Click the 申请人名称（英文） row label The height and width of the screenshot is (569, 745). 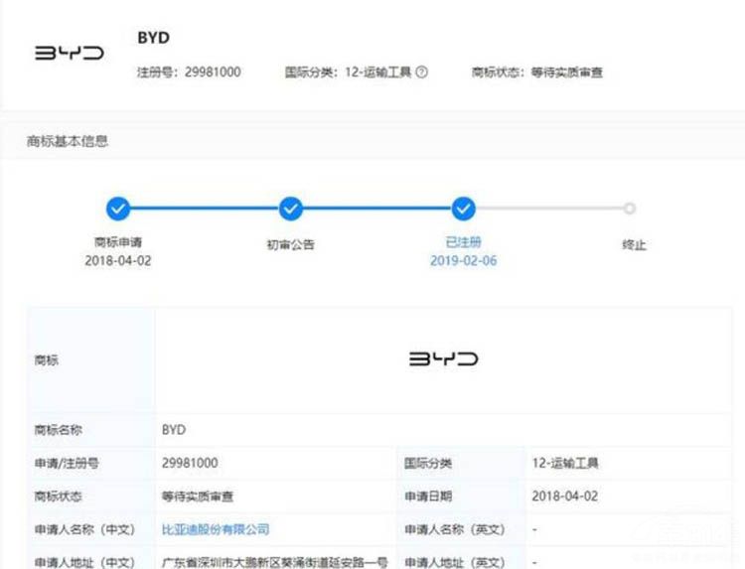tap(455, 529)
